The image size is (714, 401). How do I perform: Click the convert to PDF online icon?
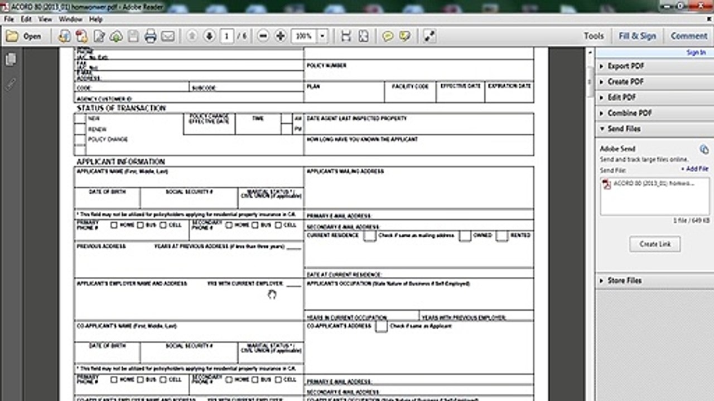[x=64, y=36]
